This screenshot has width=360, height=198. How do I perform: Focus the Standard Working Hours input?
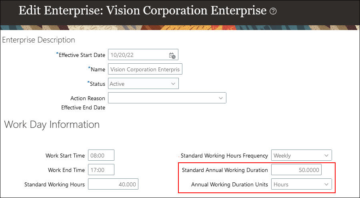[113, 184]
